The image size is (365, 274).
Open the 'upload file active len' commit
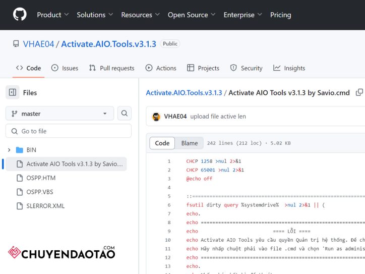point(218,117)
